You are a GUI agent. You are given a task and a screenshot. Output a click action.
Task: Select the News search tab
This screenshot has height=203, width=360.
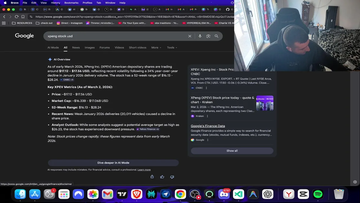(76, 47)
